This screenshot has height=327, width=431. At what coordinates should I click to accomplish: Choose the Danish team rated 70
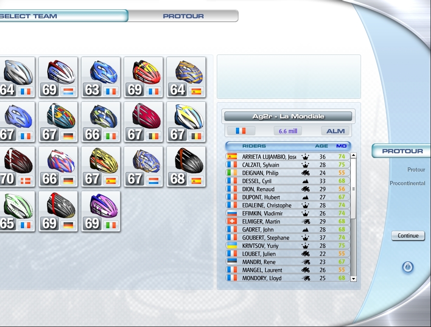pos(17,166)
